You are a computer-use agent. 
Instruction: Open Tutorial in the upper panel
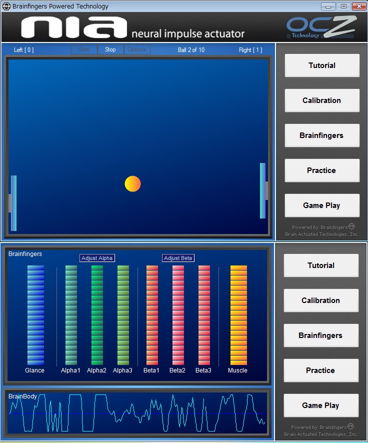(322, 65)
